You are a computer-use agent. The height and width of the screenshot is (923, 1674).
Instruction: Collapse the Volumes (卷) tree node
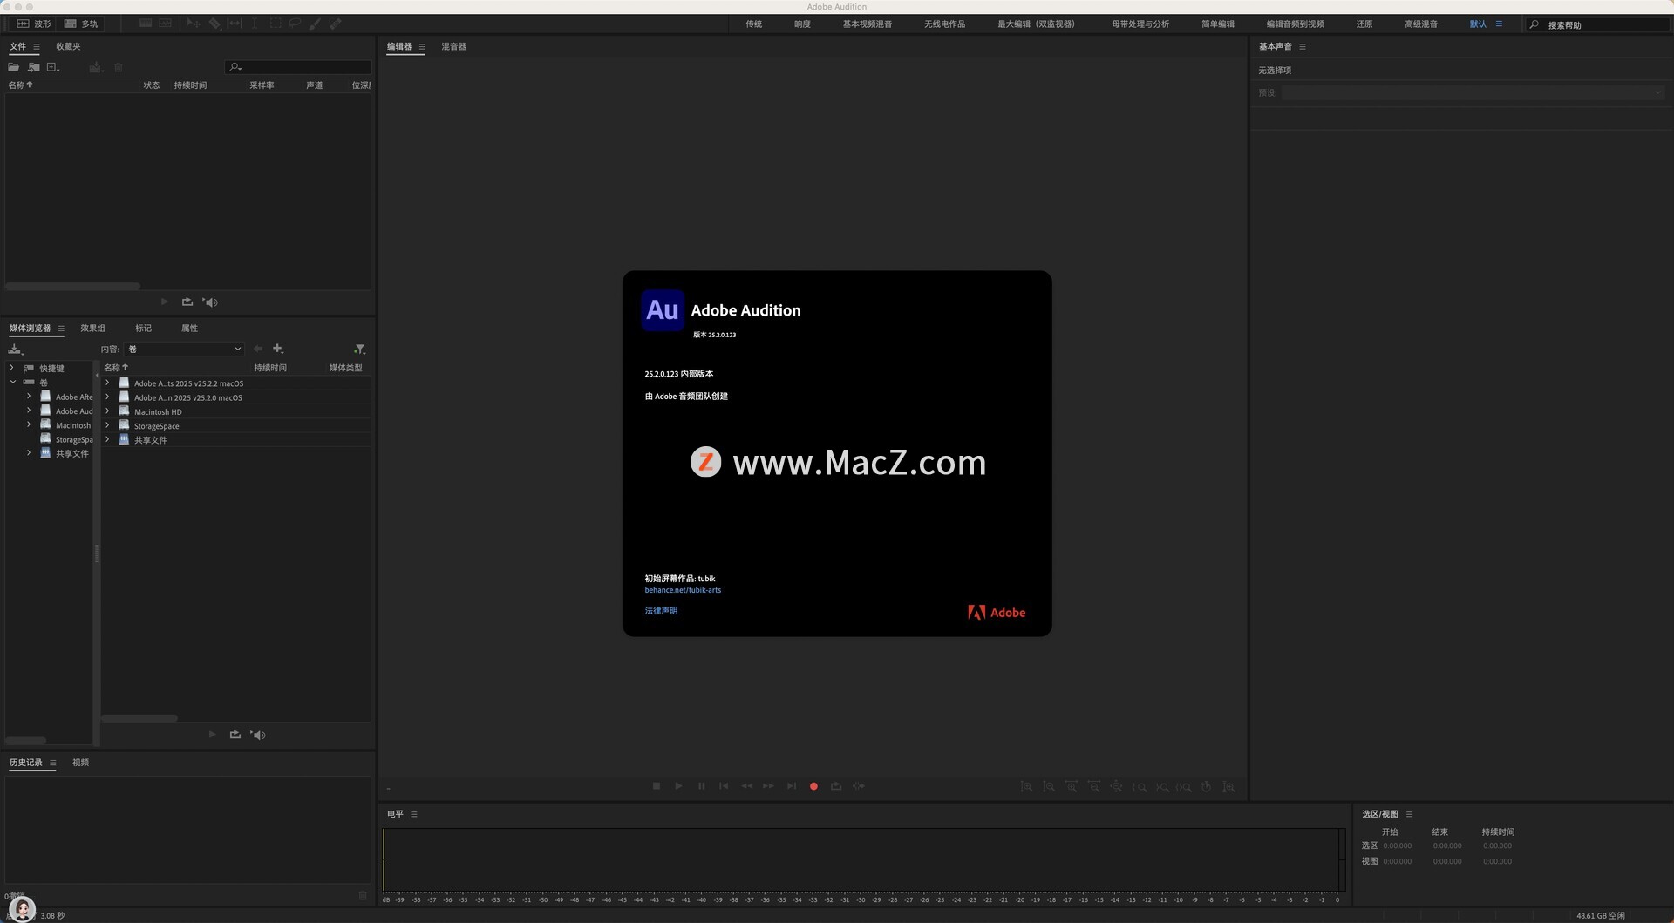pyautogui.click(x=12, y=382)
